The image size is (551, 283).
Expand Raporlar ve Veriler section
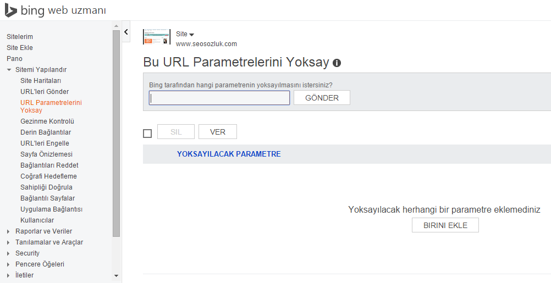(9, 231)
